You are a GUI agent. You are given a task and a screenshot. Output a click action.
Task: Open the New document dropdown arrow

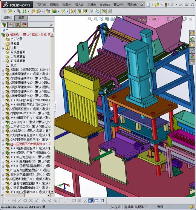(152, 5)
